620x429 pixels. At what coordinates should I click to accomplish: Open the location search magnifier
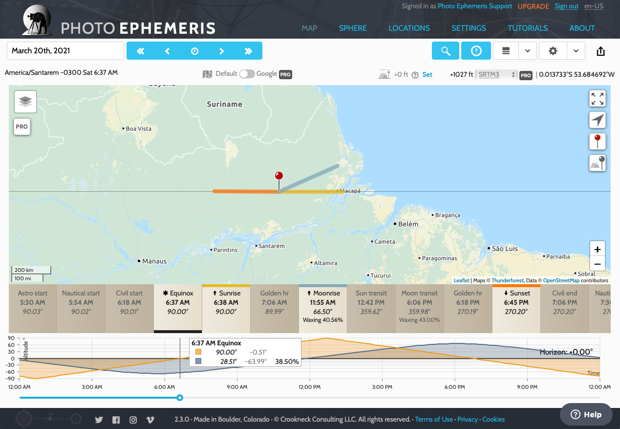tap(446, 51)
